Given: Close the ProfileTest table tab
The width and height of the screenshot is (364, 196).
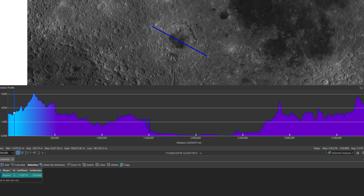Looking at the screenshot, I should 12,159.
